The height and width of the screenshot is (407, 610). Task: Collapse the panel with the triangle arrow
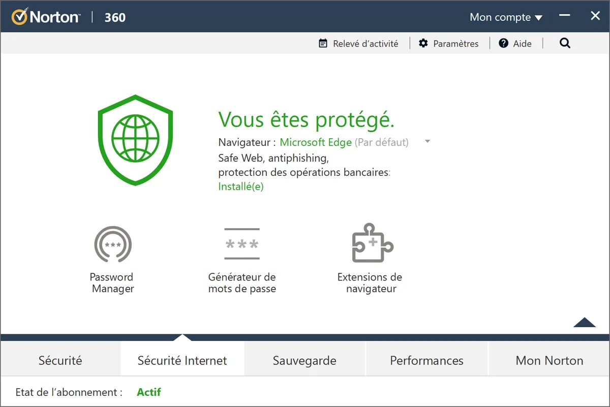(x=585, y=322)
